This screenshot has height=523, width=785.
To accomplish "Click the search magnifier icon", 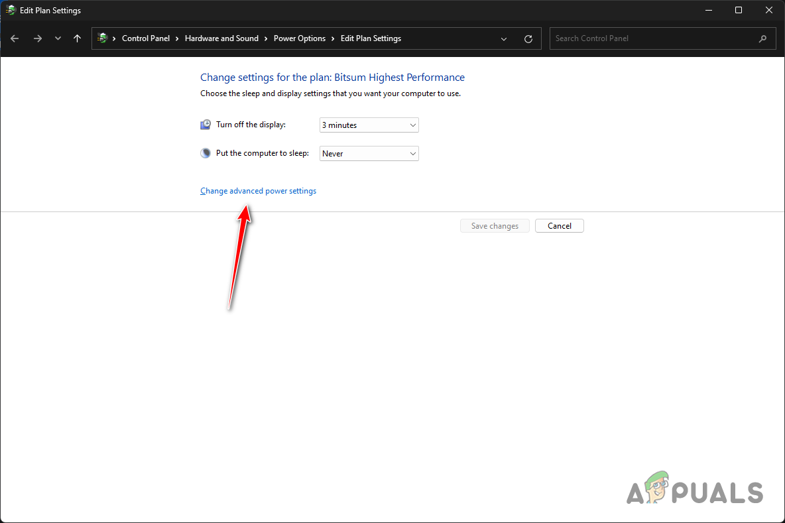I will pos(762,38).
